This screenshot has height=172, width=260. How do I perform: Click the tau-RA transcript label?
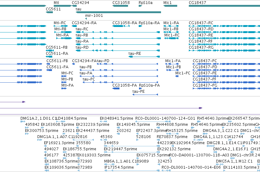click(x=82, y=41)
